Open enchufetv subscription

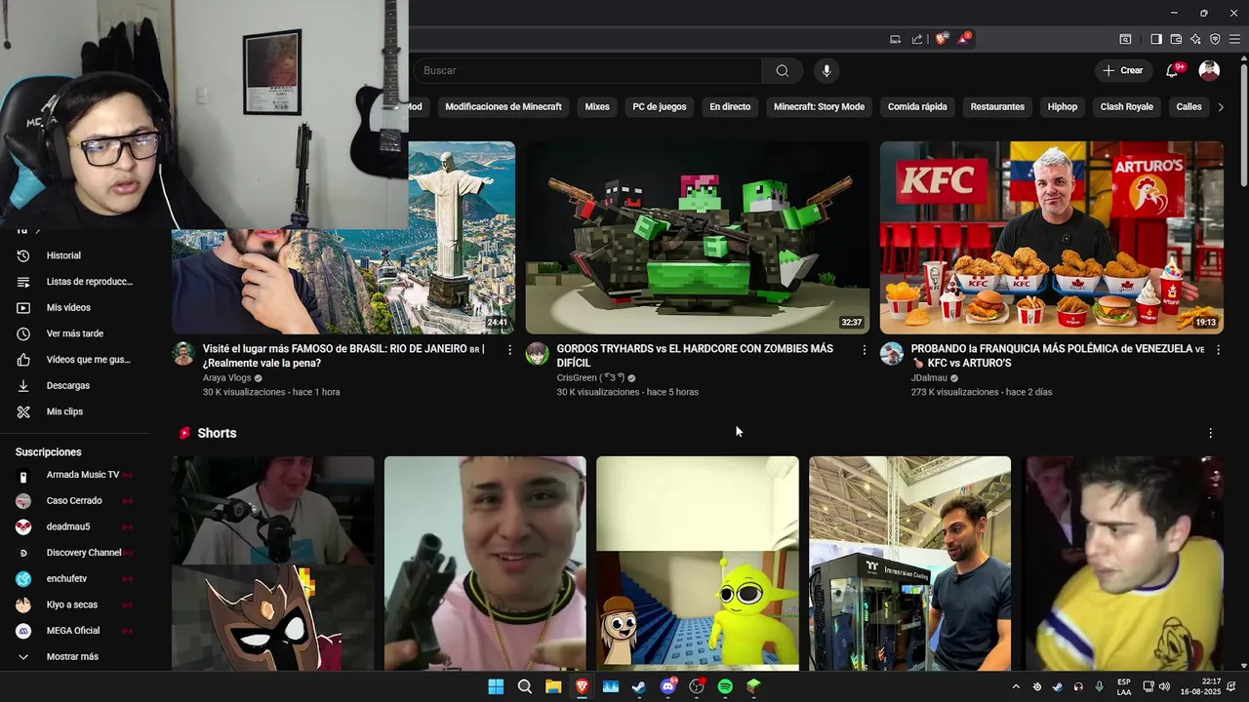coord(75,579)
